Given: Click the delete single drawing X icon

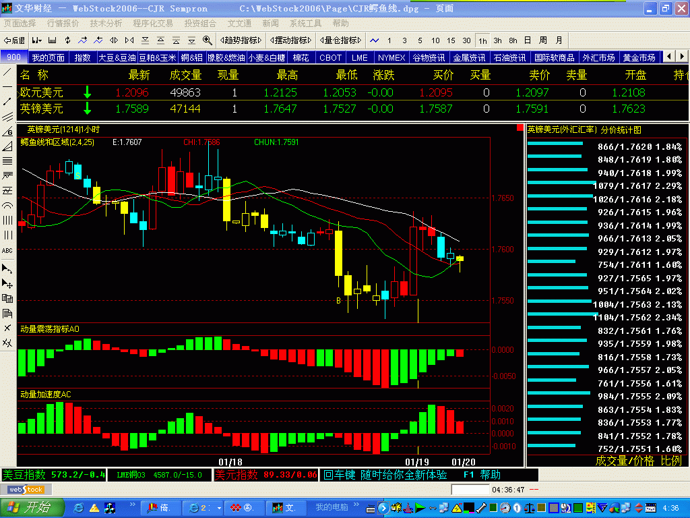Looking at the screenshot, I should pos(7,328).
